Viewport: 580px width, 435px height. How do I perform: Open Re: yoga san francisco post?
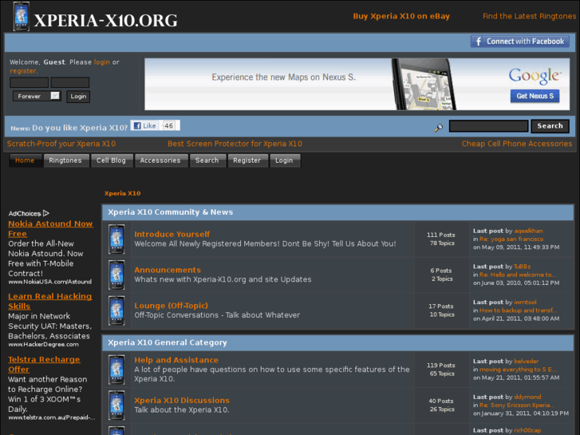pyautogui.click(x=511, y=239)
